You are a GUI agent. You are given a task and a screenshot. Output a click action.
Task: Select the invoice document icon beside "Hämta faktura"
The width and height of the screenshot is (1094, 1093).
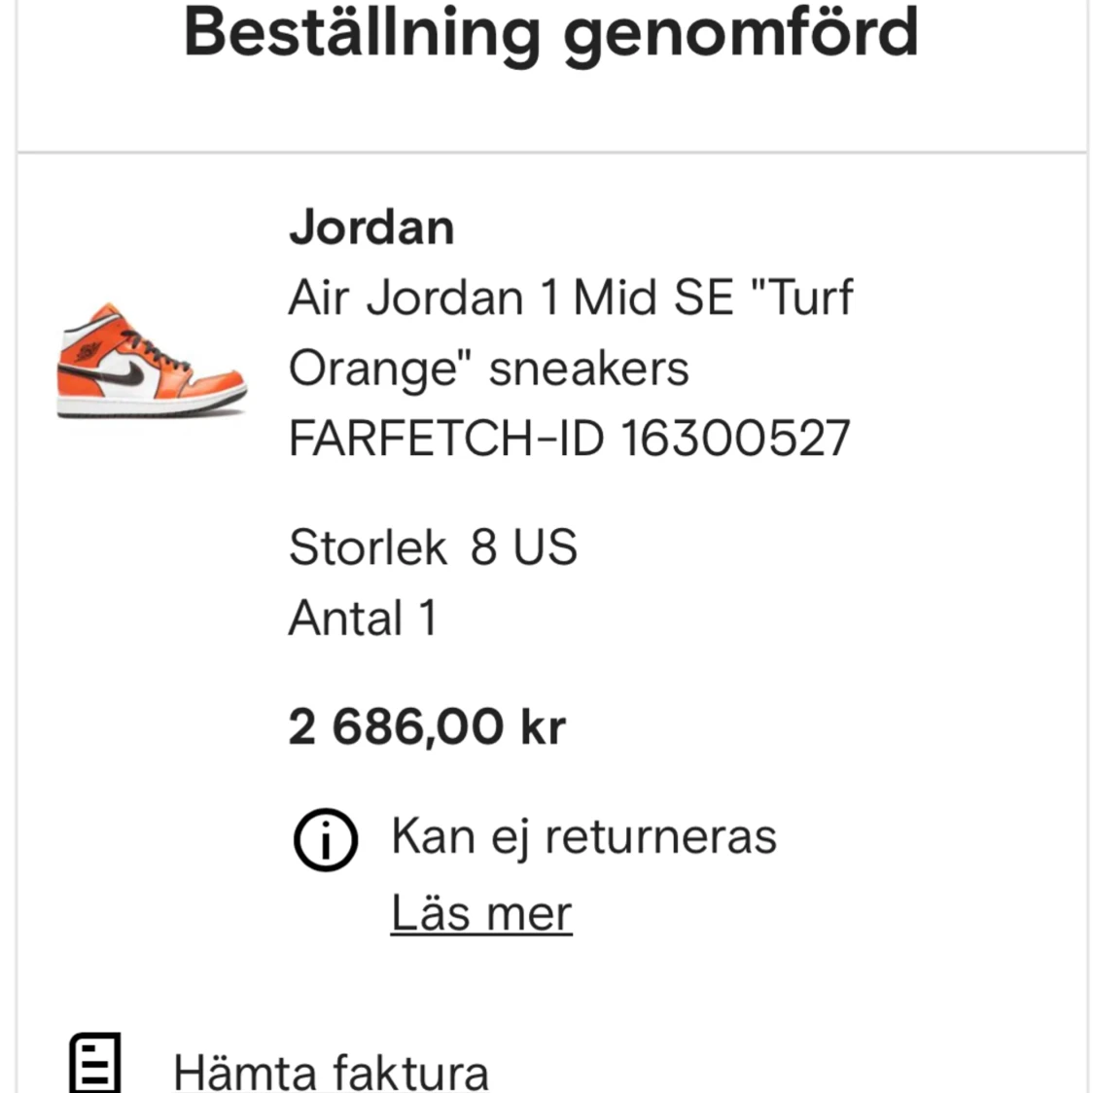click(94, 1063)
